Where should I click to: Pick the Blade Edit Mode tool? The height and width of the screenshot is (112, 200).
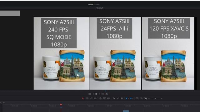point(95,98)
